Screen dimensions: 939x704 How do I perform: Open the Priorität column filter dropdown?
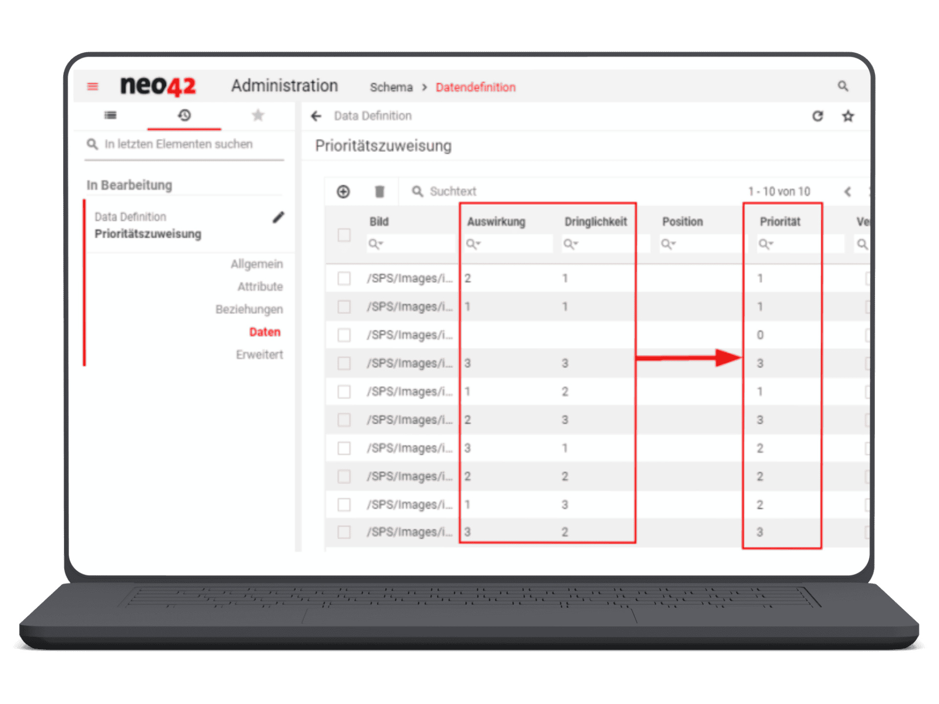(x=765, y=243)
